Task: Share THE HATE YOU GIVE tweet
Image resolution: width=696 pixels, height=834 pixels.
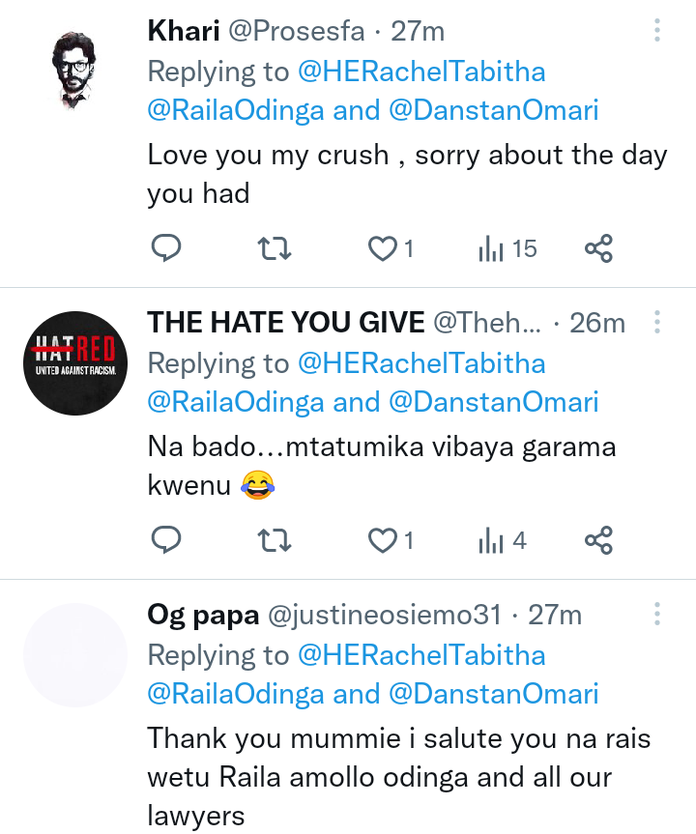Action: click(x=598, y=540)
